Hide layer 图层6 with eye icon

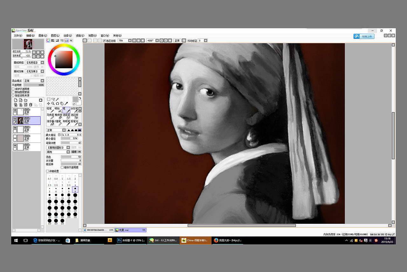pos(15,110)
